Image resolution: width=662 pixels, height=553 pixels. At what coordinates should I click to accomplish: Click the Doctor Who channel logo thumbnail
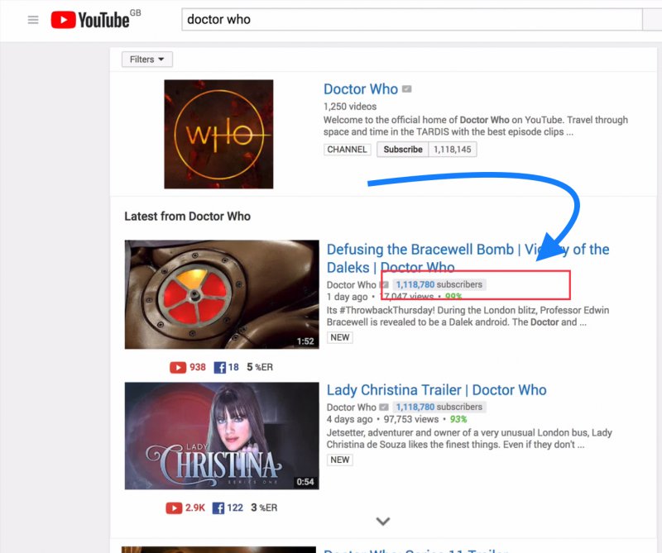tap(218, 134)
